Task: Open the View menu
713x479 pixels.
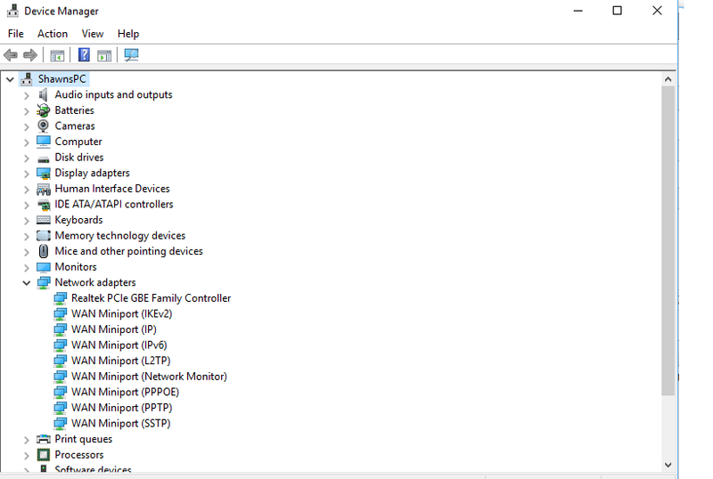Action: 93,34
